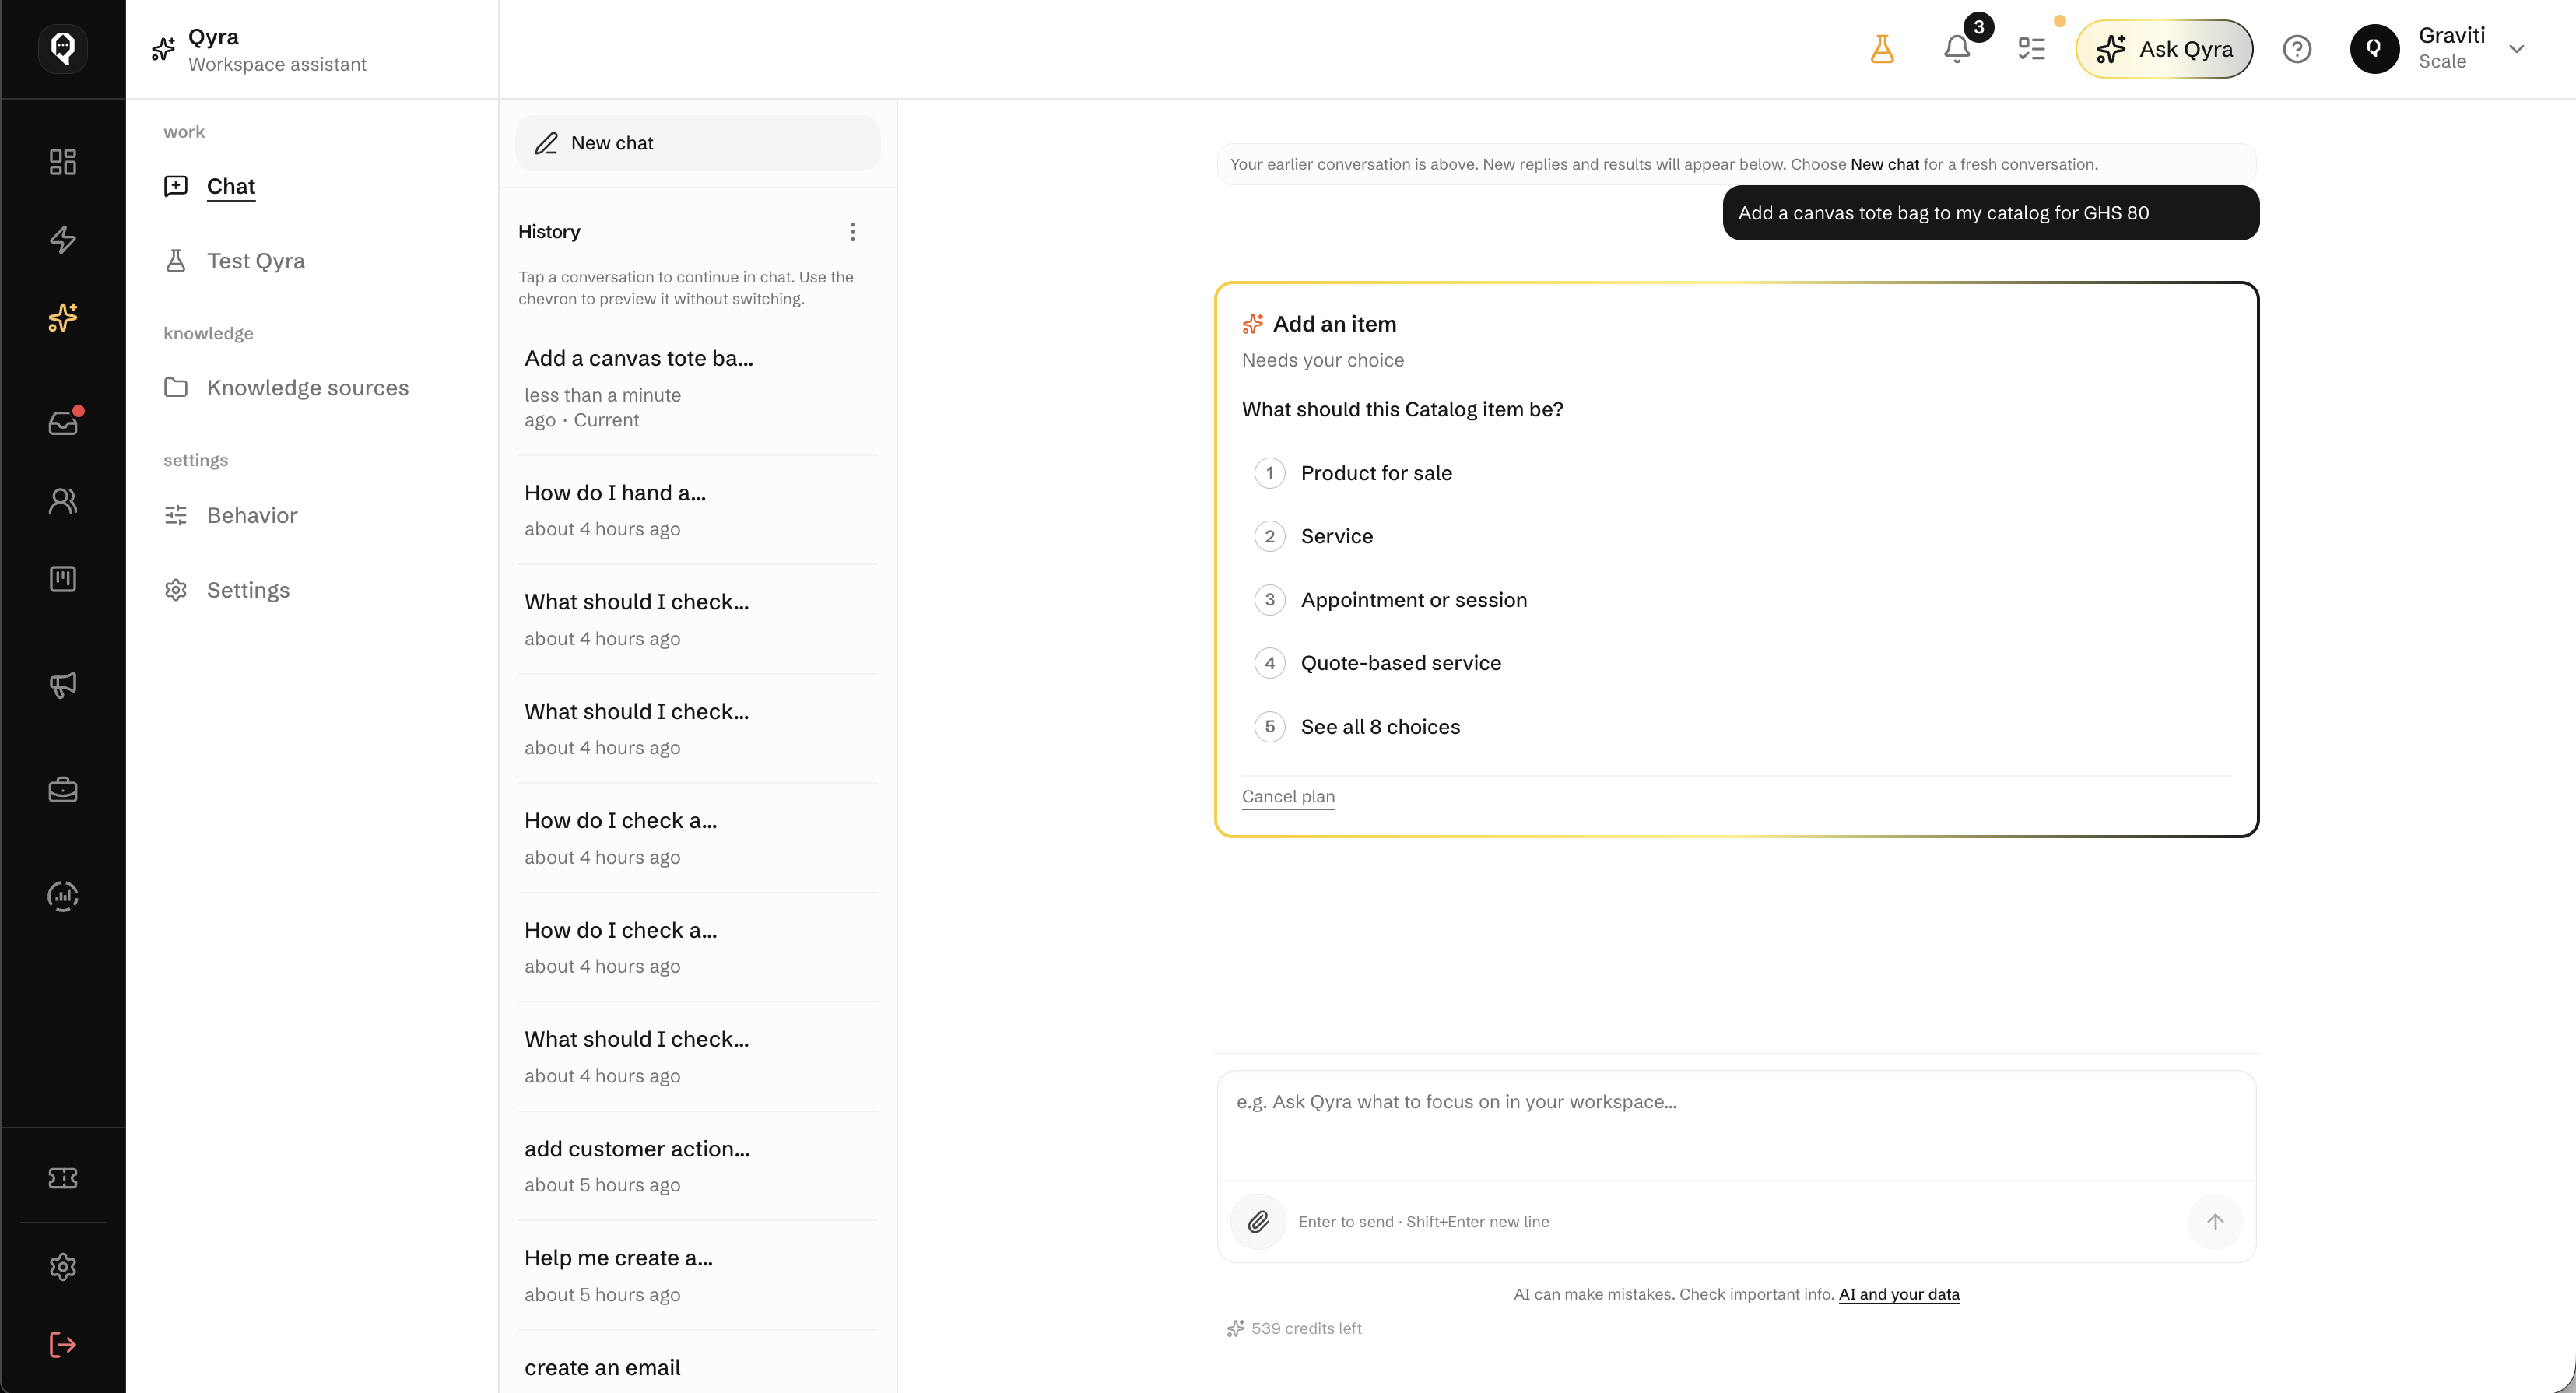Open the dashboard grid icon in sidebar
The width and height of the screenshot is (2576, 1393).
[x=63, y=162]
